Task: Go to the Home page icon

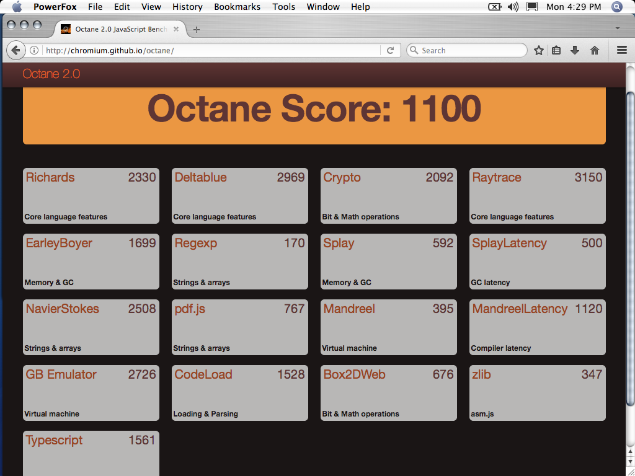Action: coord(595,50)
